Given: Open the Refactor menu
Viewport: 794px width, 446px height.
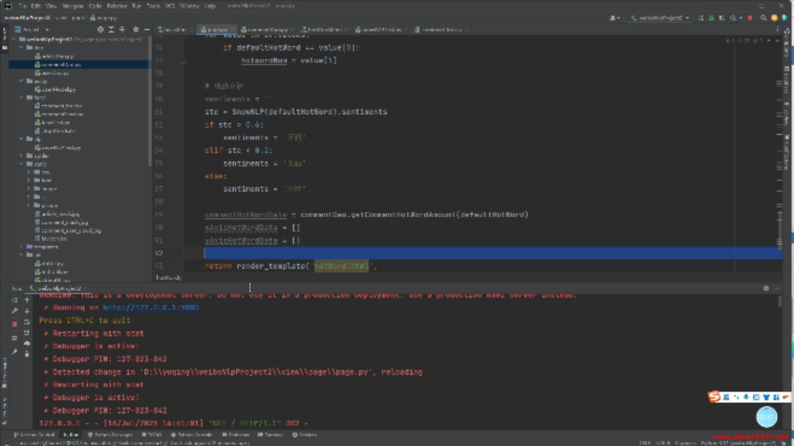Looking at the screenshot, I should click(x=117, y=6).
